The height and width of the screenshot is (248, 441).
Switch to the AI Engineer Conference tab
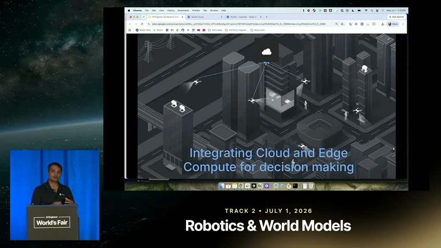166,17
